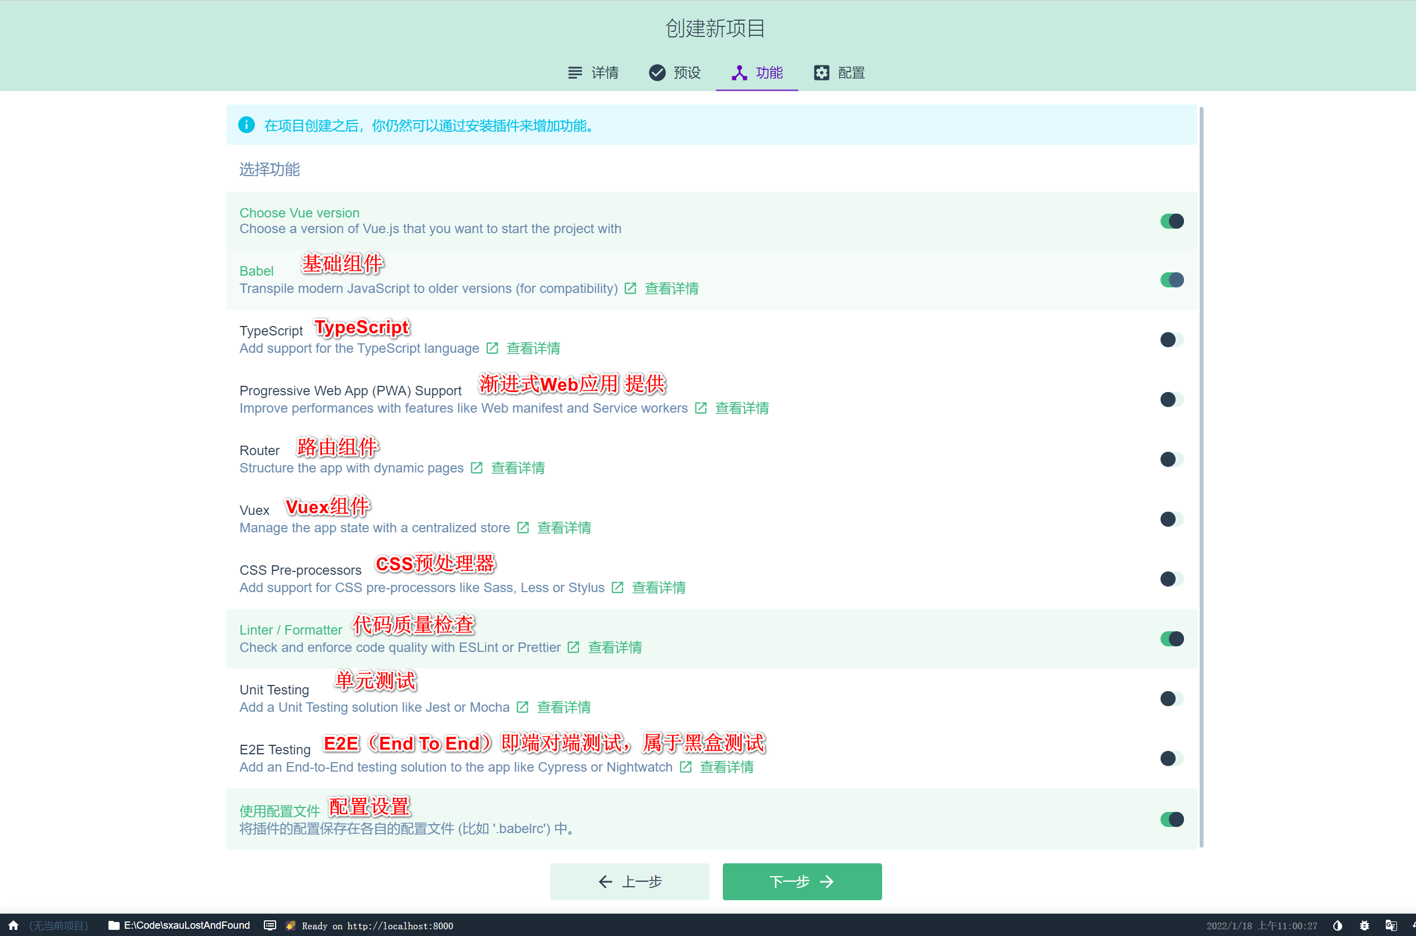Open Babel external link icon
This screenshot has width=1416, height=936.
[630, 289]
